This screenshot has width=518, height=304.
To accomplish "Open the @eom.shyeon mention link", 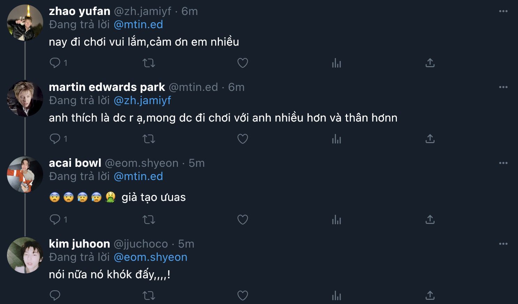I will click(150, 257).
